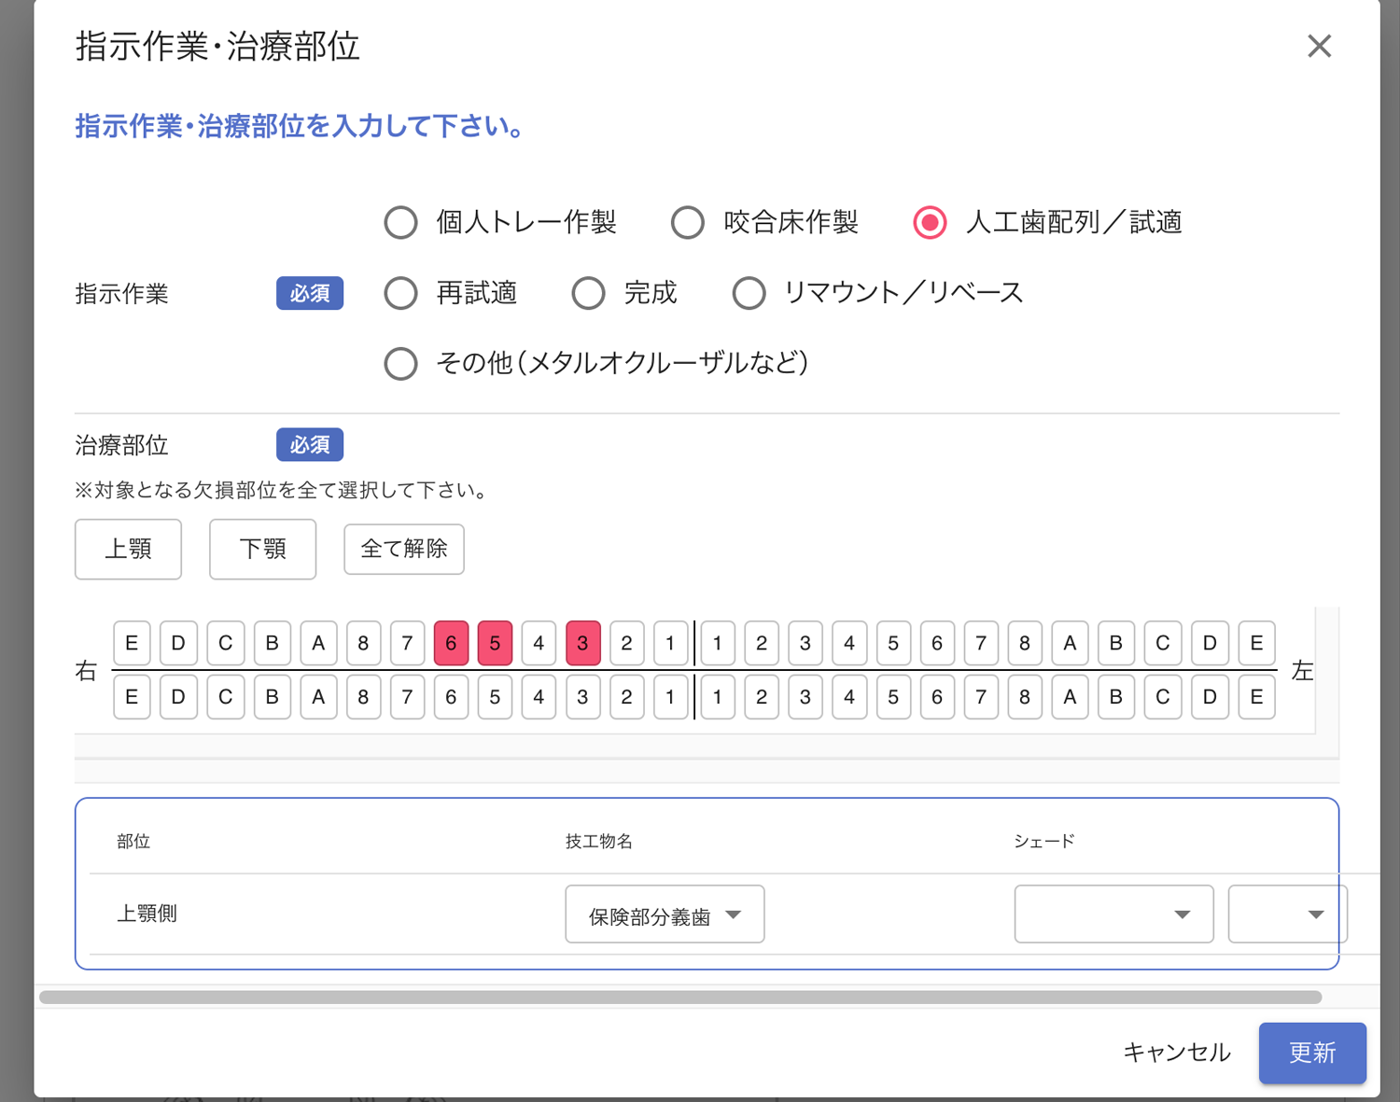Select the 咬合床作製 radio option
The height and width of the screenshot is (1102, 1400).
click(x=688, y=223)
